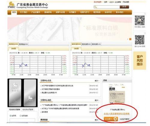Open first news item under 交易中心动态
Screen dimensions: 150x126
click(65, 105)
